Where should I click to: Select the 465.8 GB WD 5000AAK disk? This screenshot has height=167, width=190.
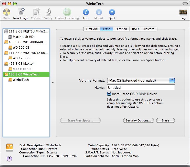coord(26,42)
